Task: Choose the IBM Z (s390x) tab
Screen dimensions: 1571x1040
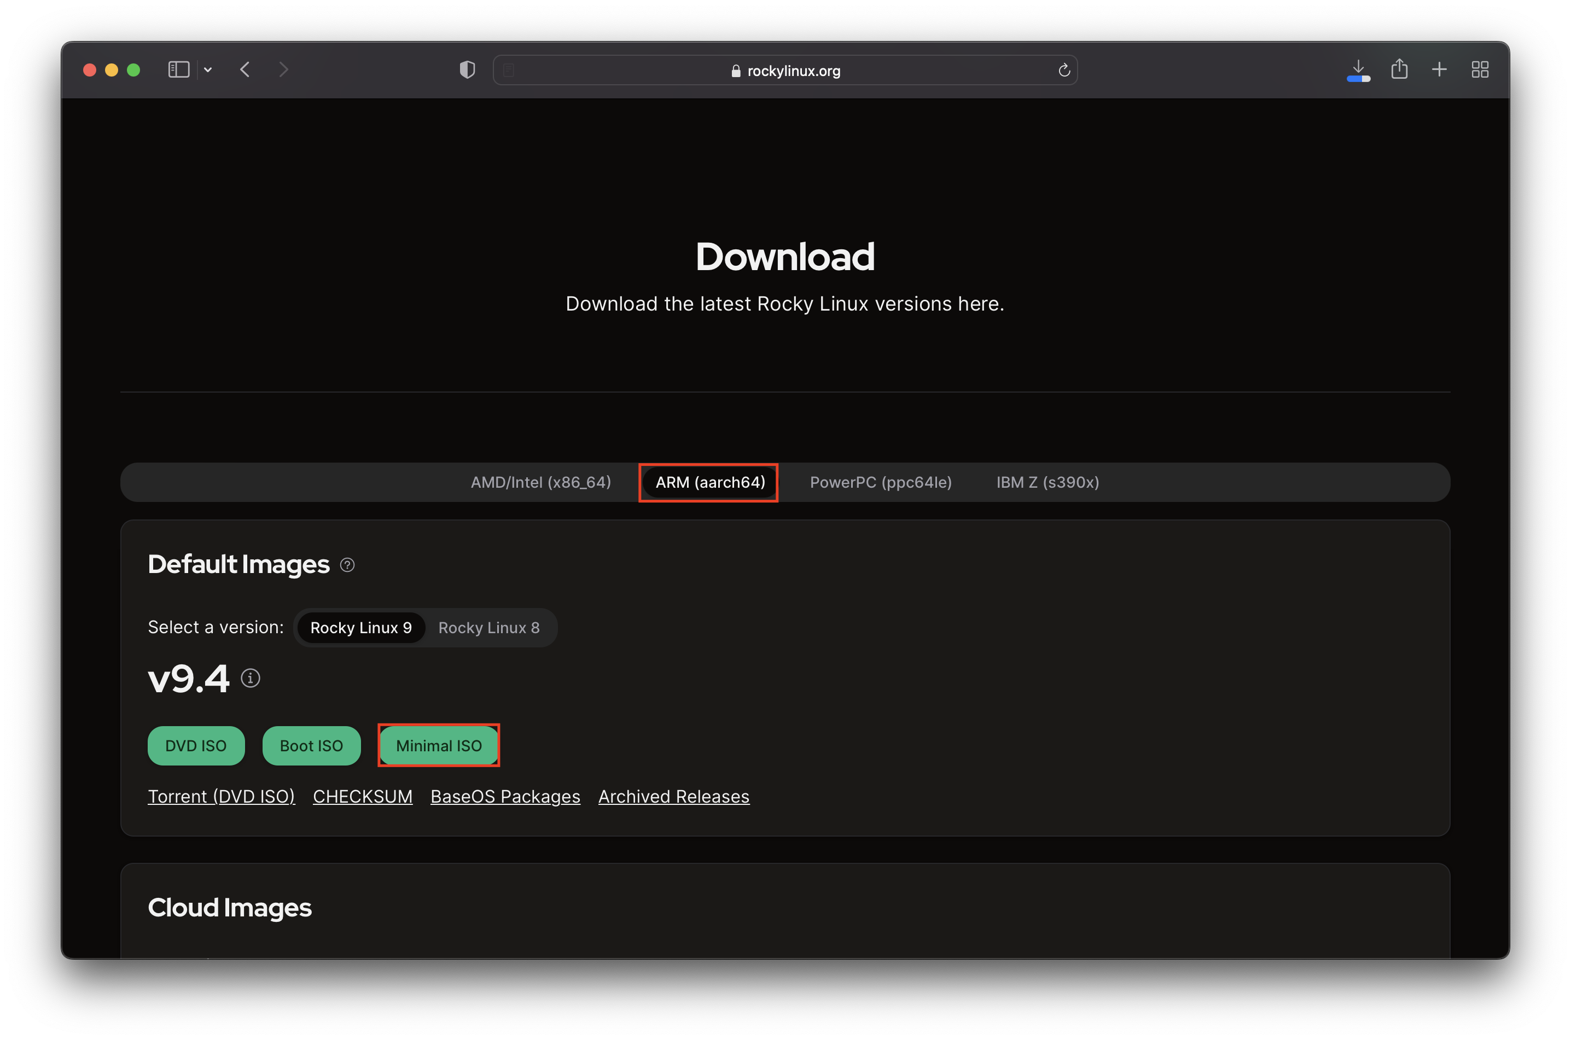Action: (x=1047, y=482)
